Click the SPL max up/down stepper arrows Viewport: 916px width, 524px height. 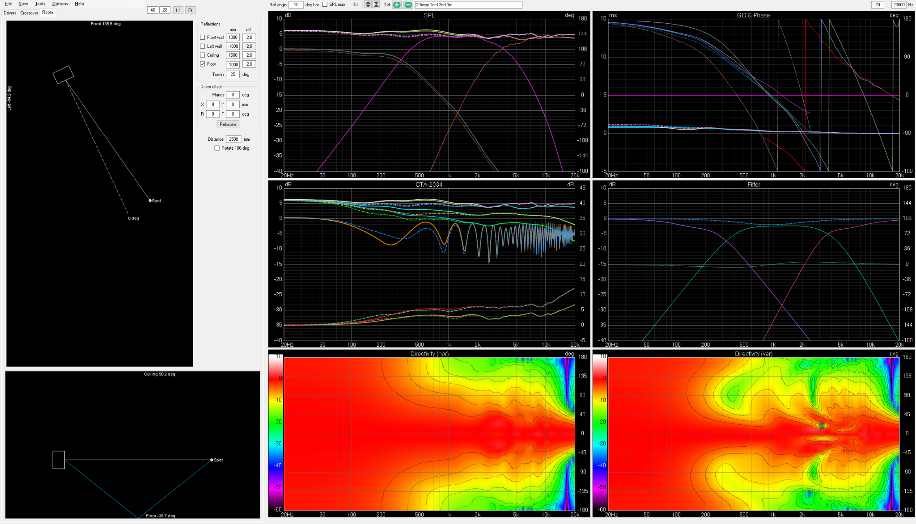368,4
